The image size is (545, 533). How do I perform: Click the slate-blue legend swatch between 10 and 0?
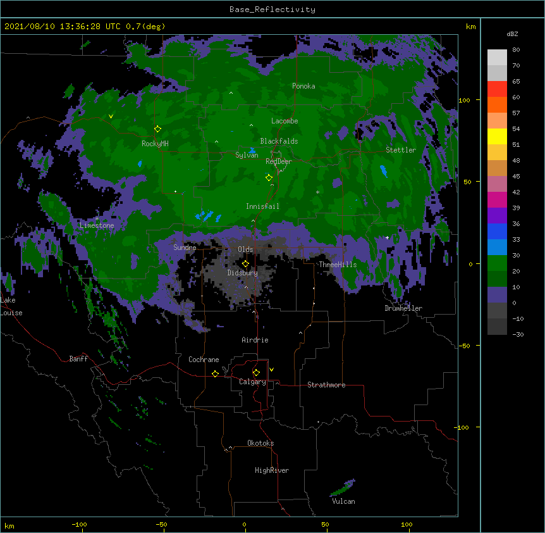(x=497, y=295)
